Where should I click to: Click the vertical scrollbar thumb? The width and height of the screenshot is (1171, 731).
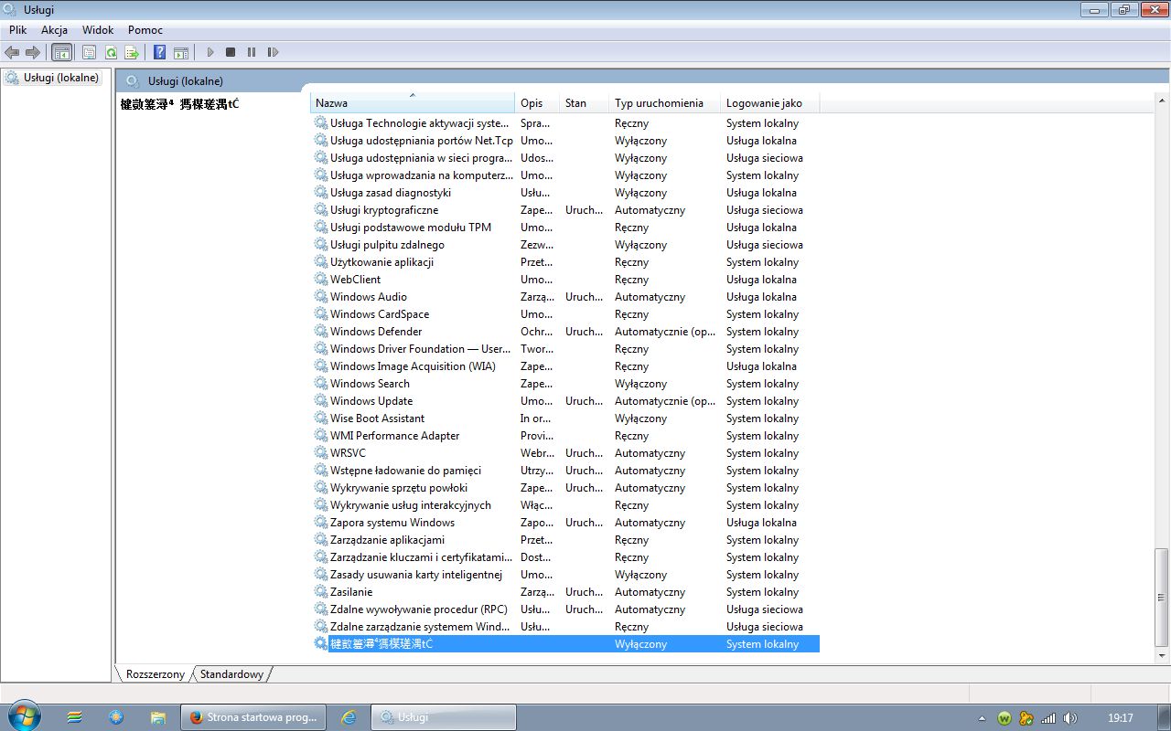pos(1162,598)
